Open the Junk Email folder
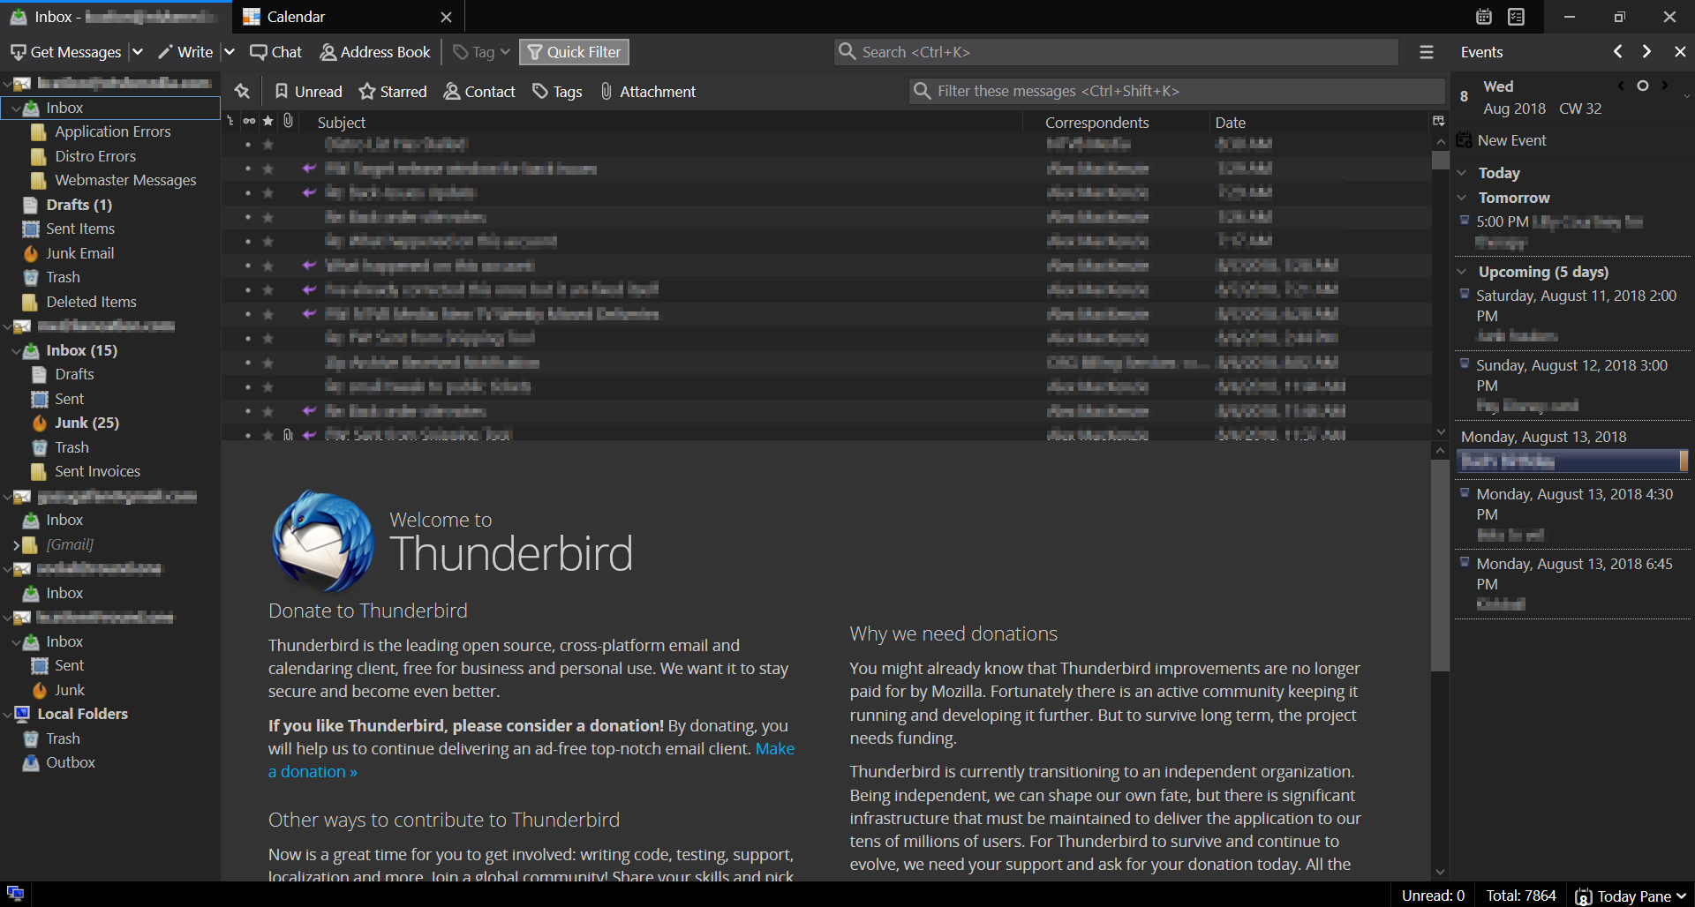1695x907 pixels. click(79, 253)
